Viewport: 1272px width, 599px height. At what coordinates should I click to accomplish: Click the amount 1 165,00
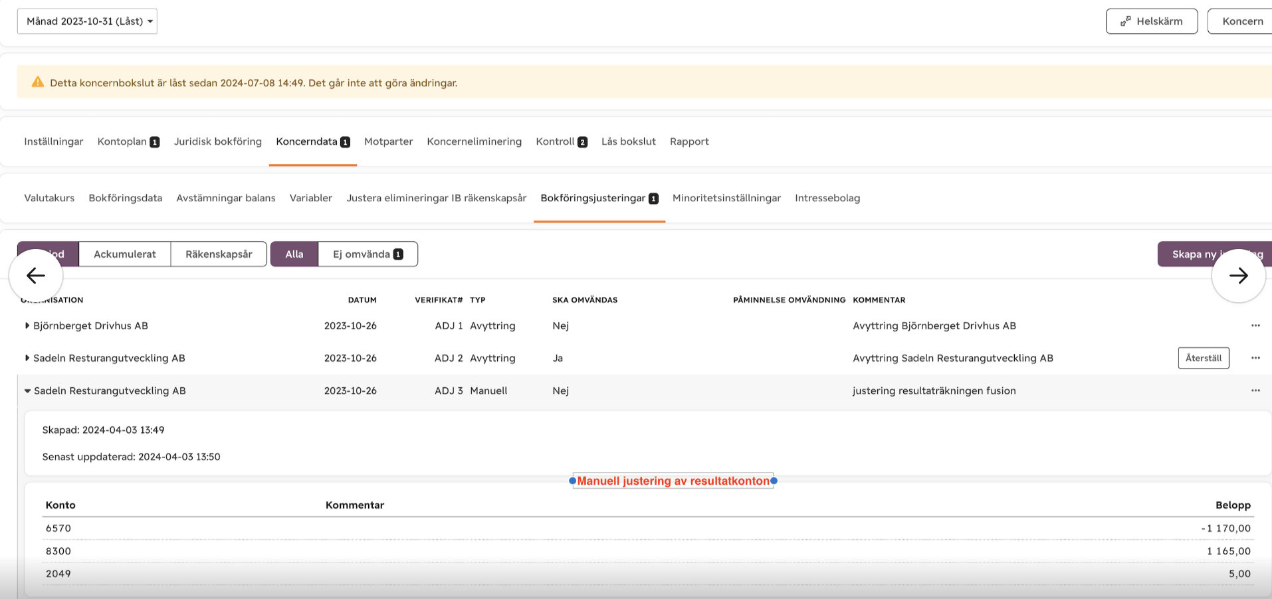(1229, 551)
